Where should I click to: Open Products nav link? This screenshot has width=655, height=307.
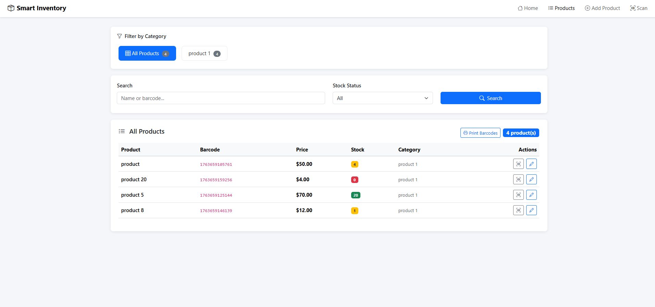coord(561,8)
